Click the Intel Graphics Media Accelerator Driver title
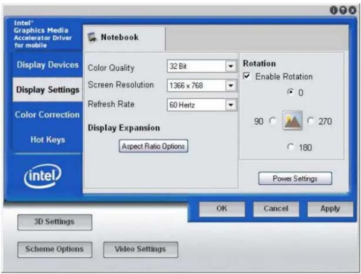This screenshot has height=274, width=361. coord(43,34)
